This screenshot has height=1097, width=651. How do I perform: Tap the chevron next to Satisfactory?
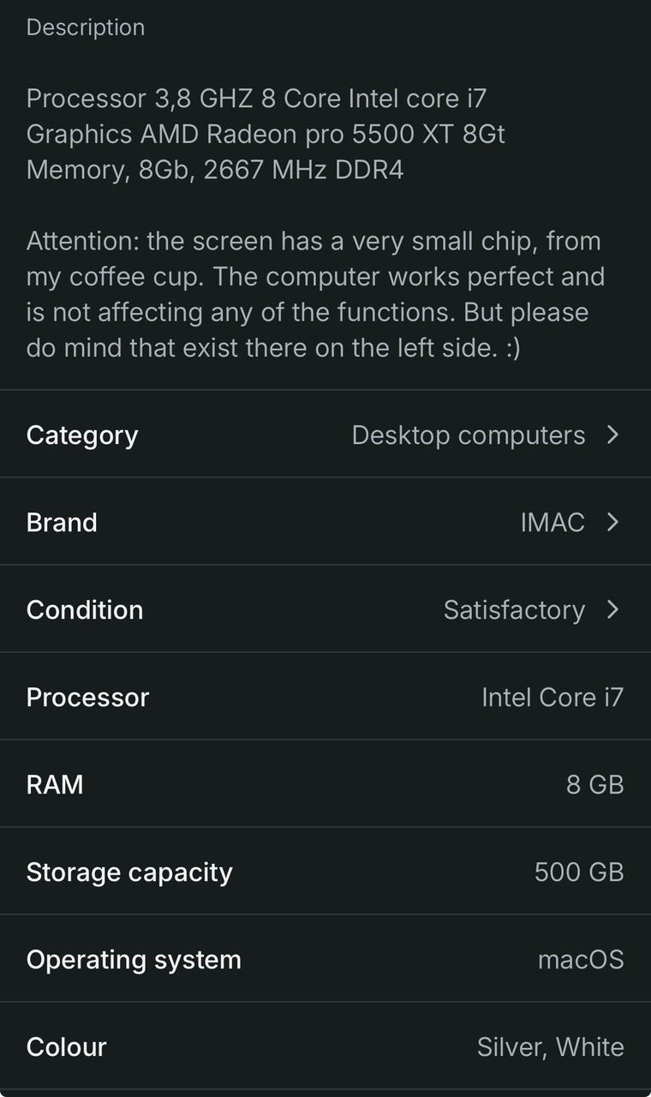[612, 609]
